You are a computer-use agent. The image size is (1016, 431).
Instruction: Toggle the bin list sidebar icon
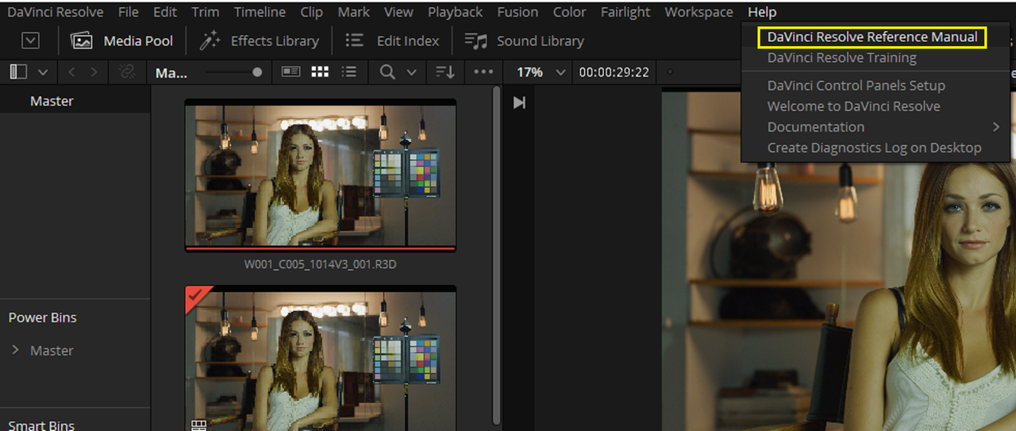(x=18, y=72)
